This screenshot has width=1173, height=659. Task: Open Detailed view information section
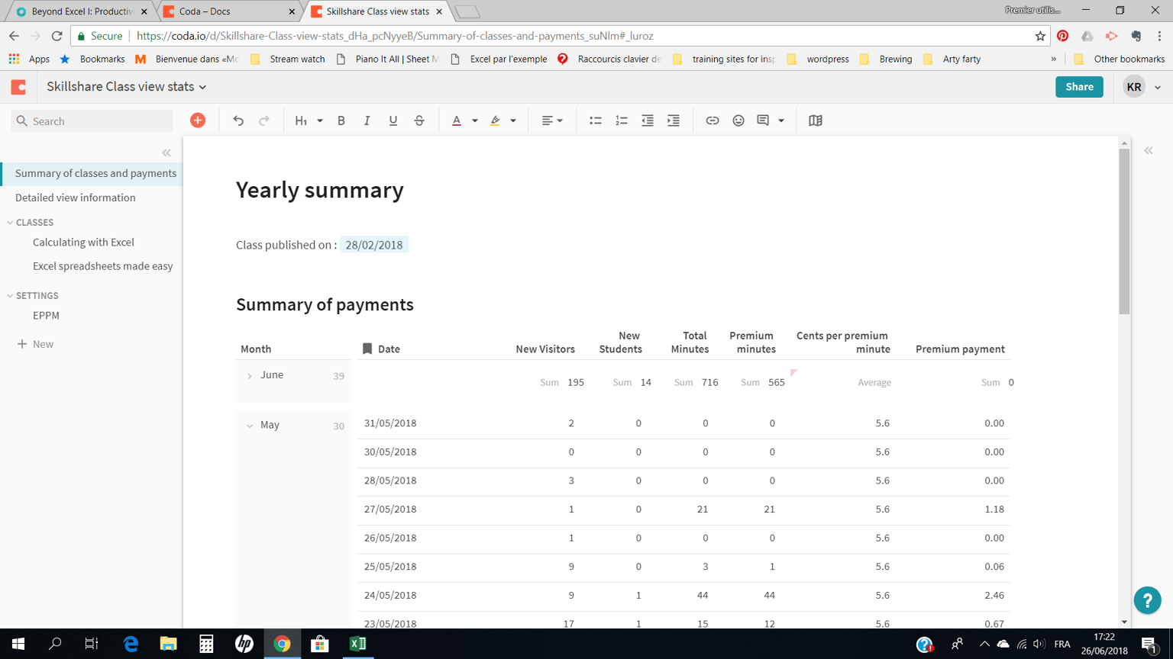tap(76, 198)
